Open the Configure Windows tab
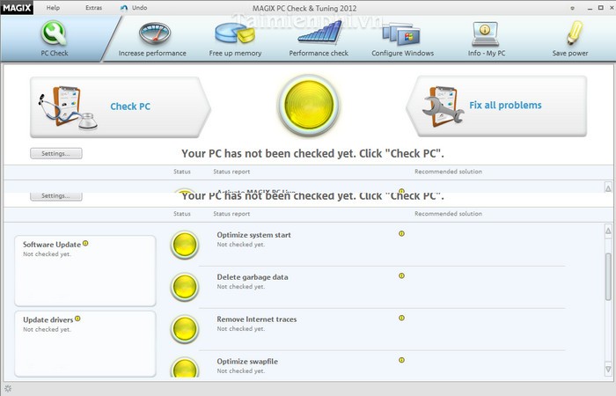Image resolution: width=616 pixels, height=396 pixels. [403, 39]
